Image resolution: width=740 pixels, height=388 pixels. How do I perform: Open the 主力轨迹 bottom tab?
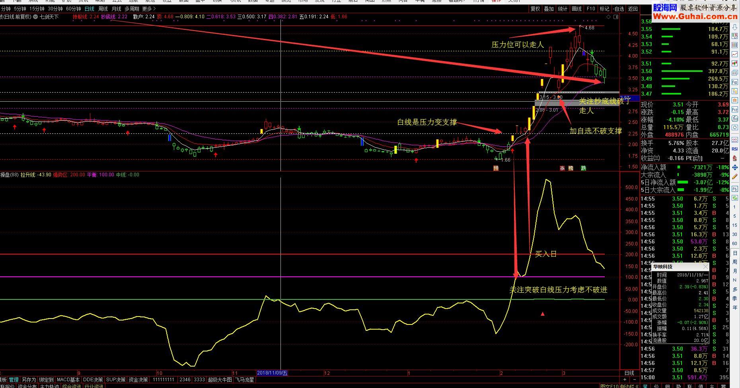(x=50, y=386)
